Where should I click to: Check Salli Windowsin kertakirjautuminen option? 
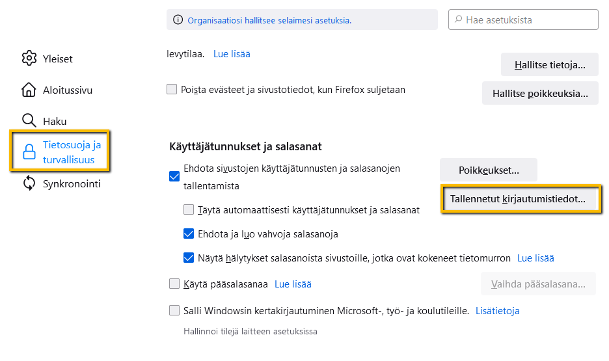(174, 311)
